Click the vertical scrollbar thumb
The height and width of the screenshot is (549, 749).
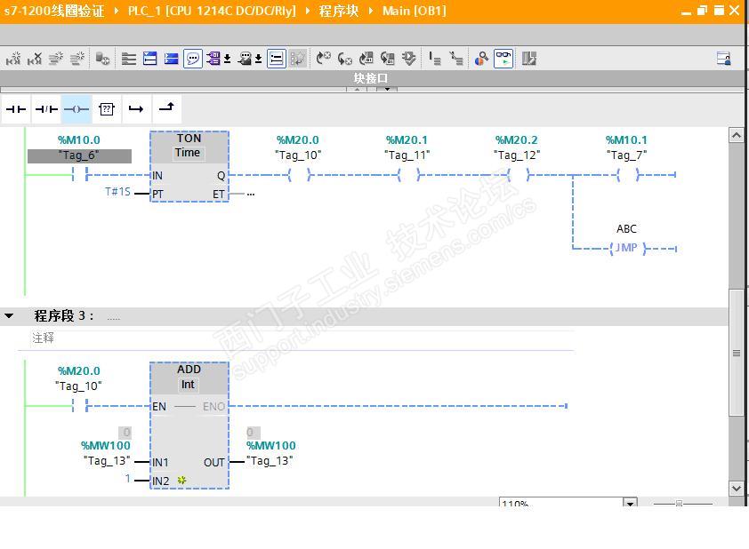737,352
